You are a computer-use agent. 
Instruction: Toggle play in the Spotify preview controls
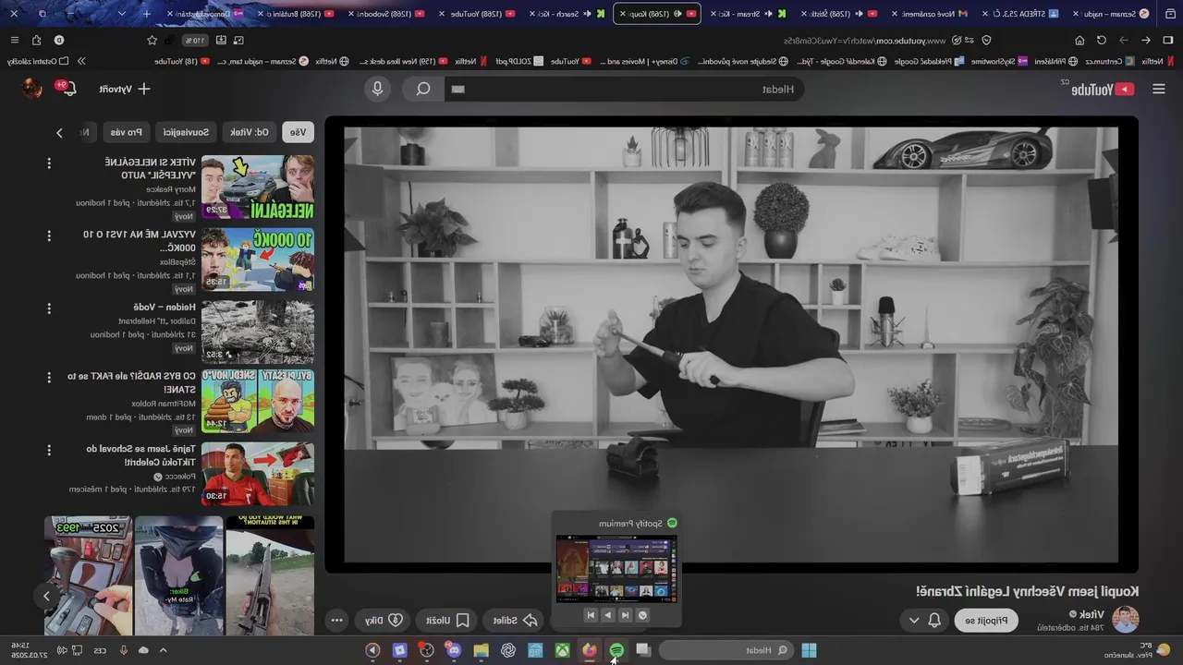tap(607, 615)
